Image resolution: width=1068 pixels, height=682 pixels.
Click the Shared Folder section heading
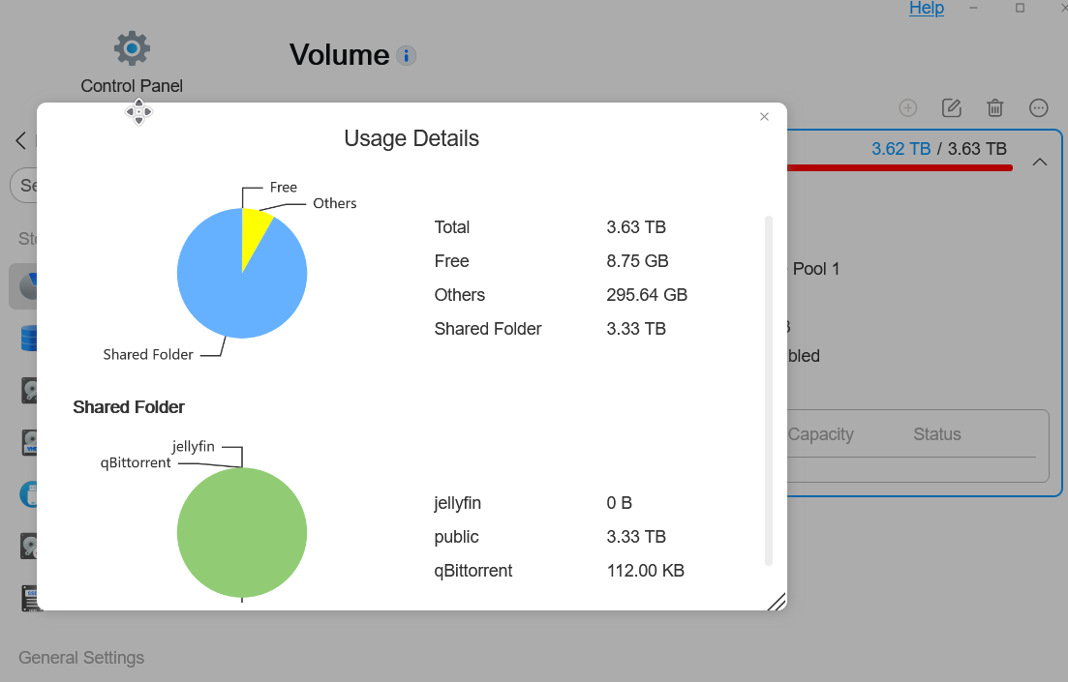coord(129,407)
